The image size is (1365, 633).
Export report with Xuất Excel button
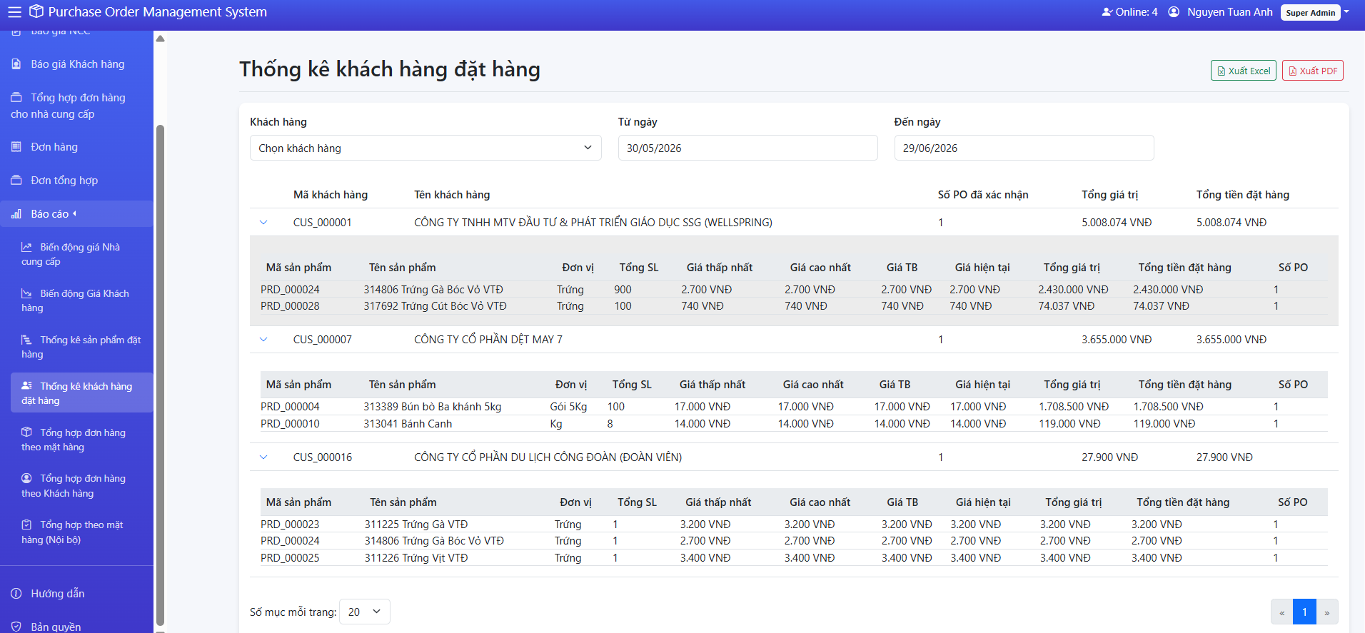(x=1244, y=71)
